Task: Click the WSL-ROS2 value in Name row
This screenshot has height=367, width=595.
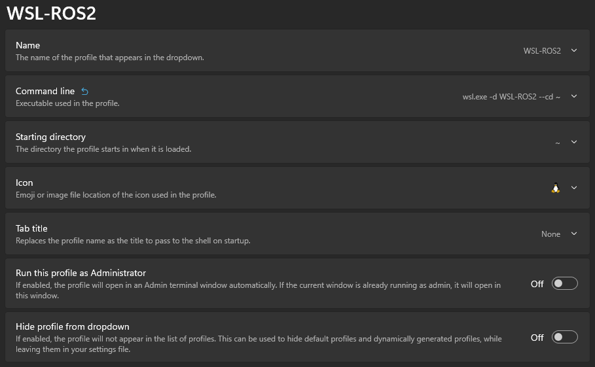Action: pos(542,51)
